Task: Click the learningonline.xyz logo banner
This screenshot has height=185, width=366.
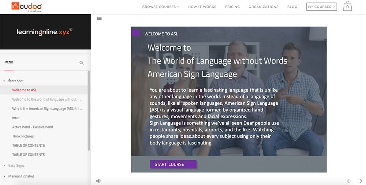Action: 45,32
